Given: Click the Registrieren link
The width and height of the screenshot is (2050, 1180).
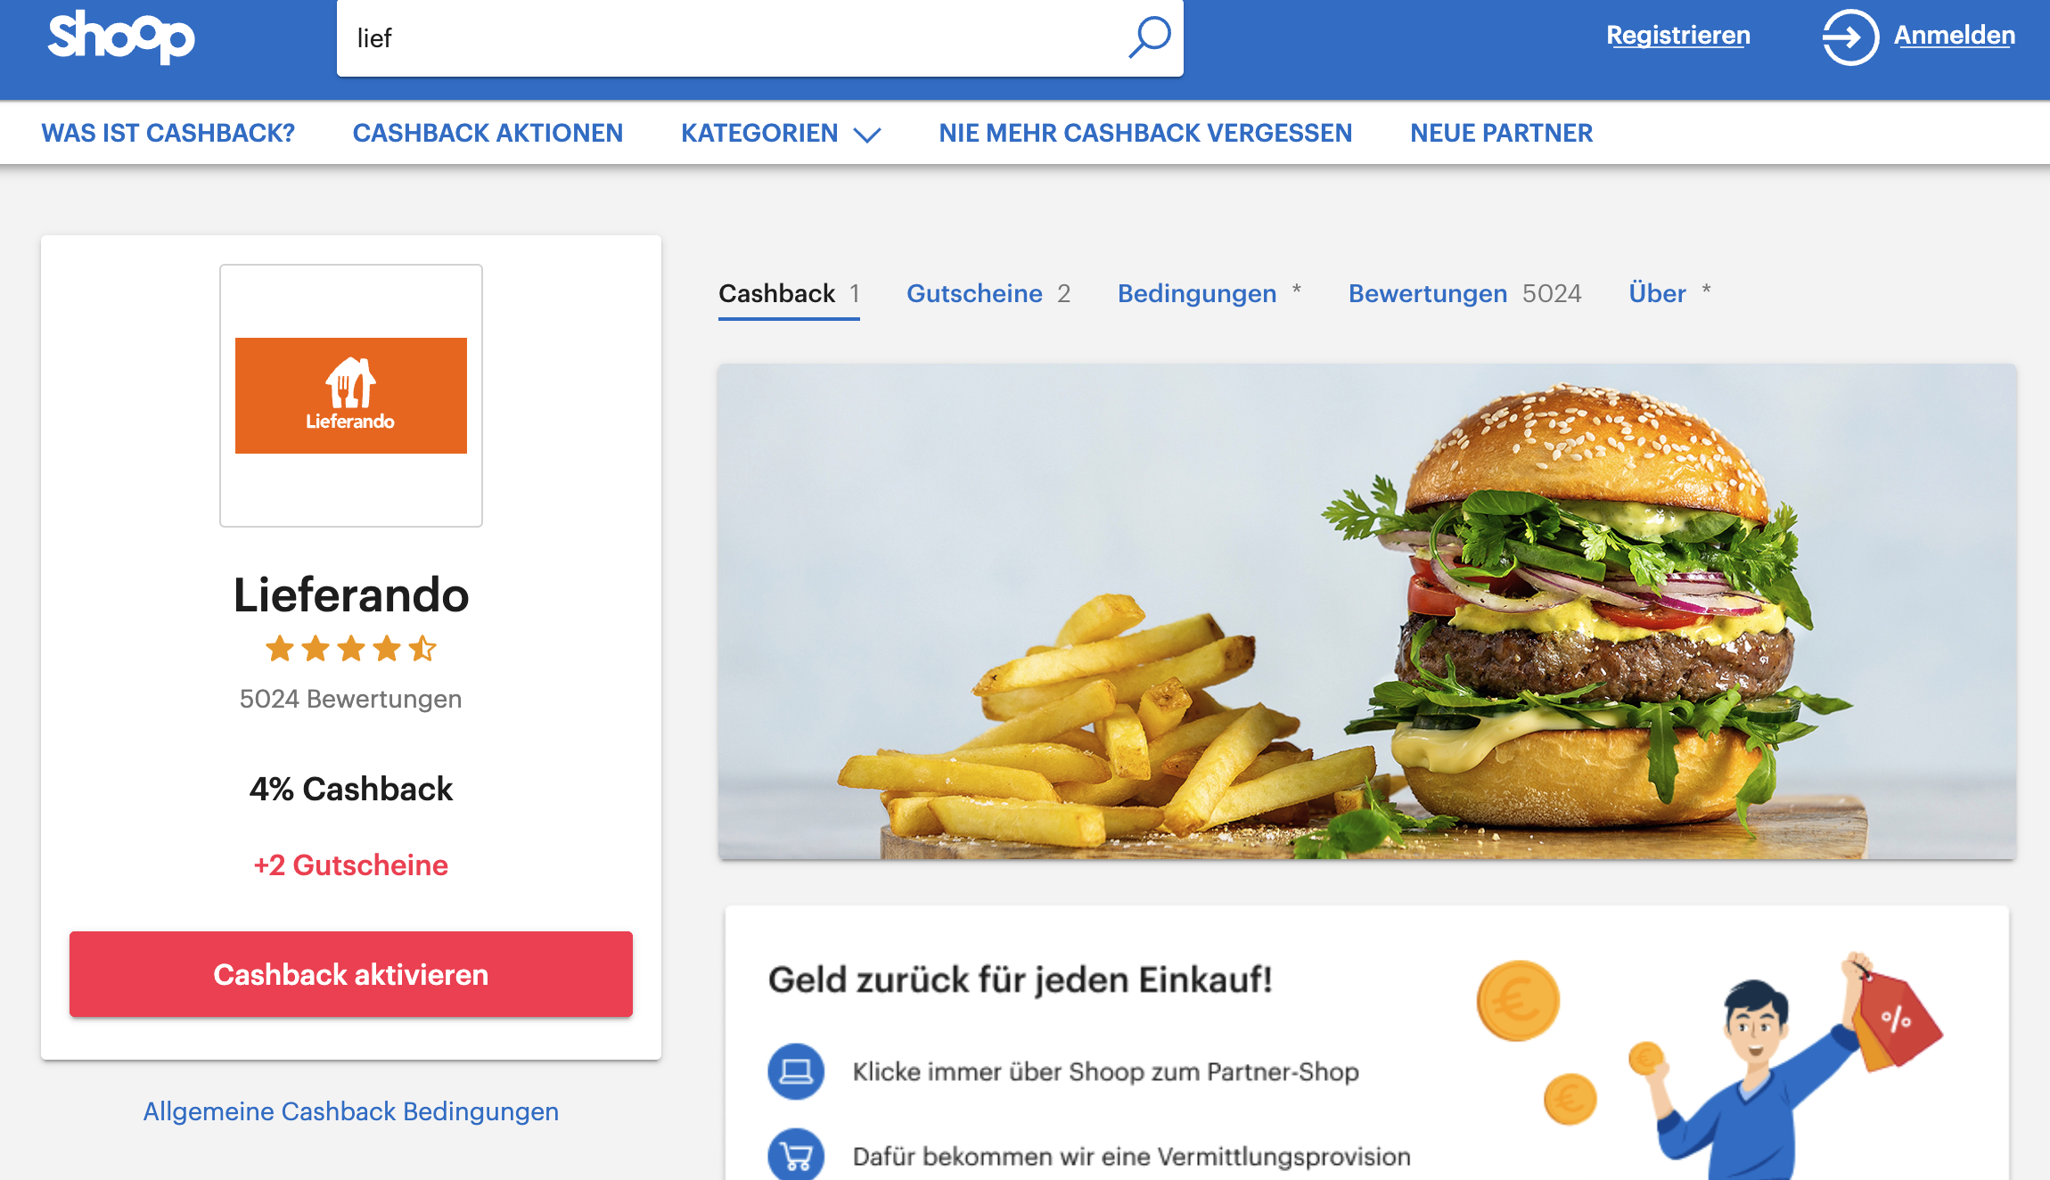Looking at the screenshot, I should 1678,36.
